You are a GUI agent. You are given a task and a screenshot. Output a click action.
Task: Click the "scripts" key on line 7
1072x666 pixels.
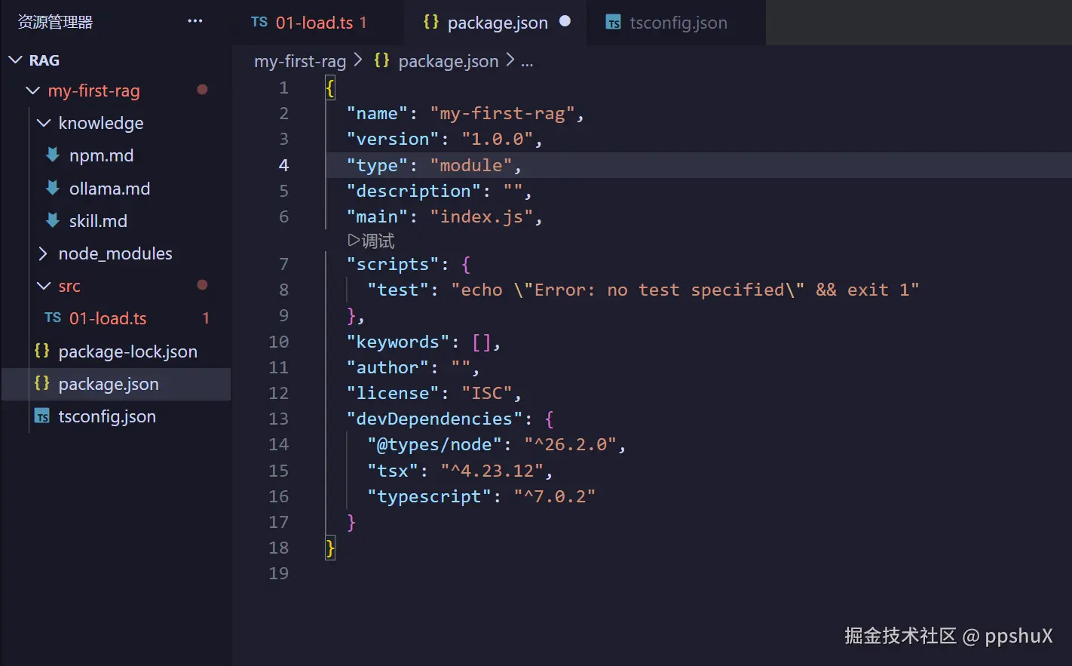pyautogui.click(x=393, y=265)
